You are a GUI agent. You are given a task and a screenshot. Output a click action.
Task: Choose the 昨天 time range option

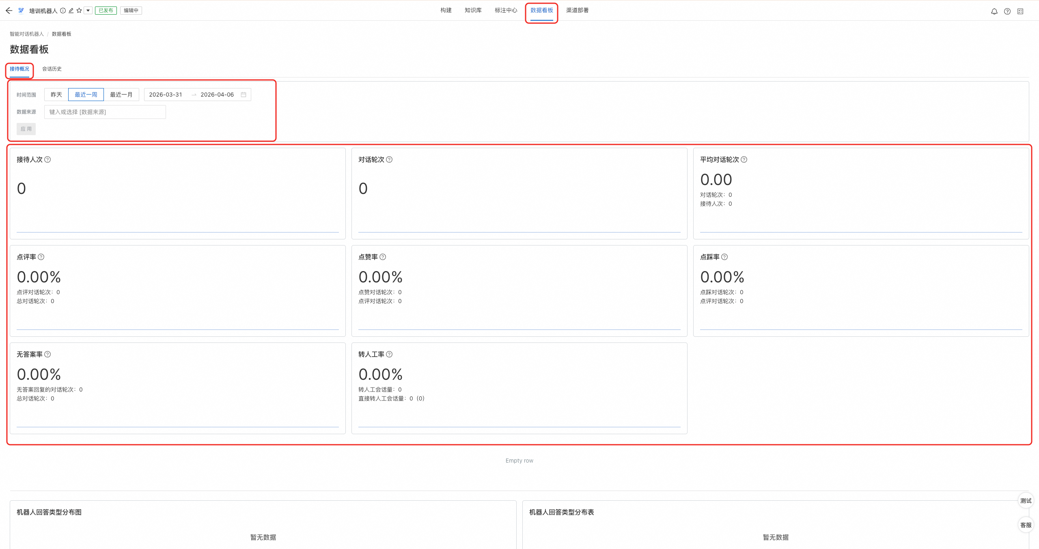coord(56,95)
